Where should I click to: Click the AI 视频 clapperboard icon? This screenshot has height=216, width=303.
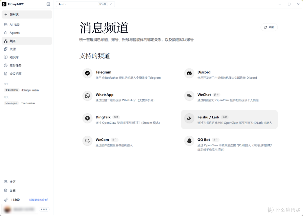(x=6, y=24)
